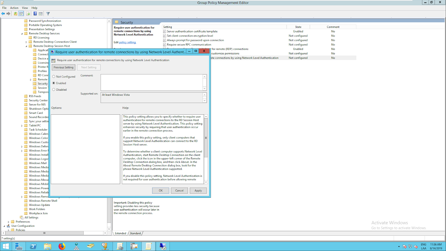The image size is (446, 251).
Task: Click the folder icon next to Windows Update
Action: point(26,205)
